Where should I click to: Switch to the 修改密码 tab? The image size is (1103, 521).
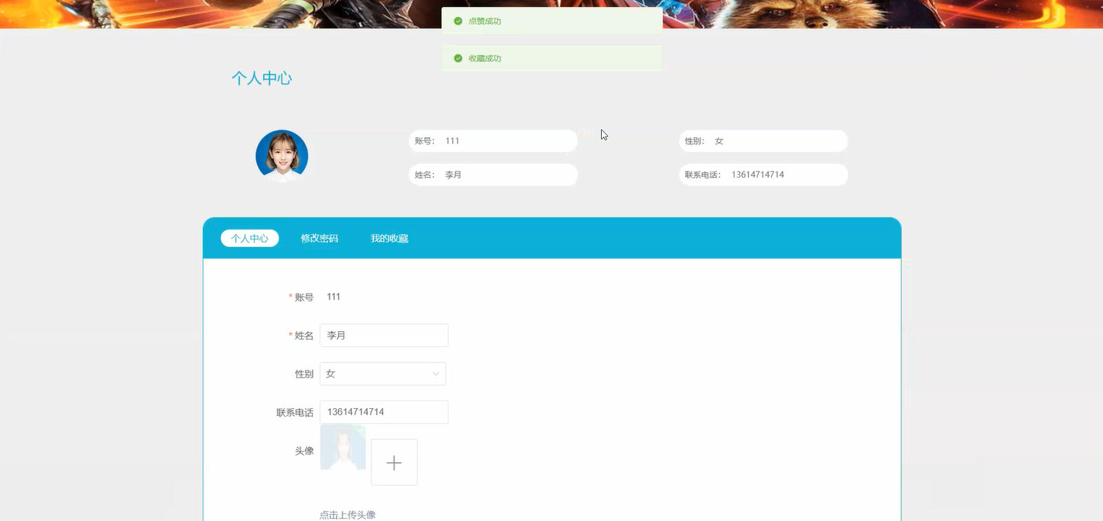[319, 237]
